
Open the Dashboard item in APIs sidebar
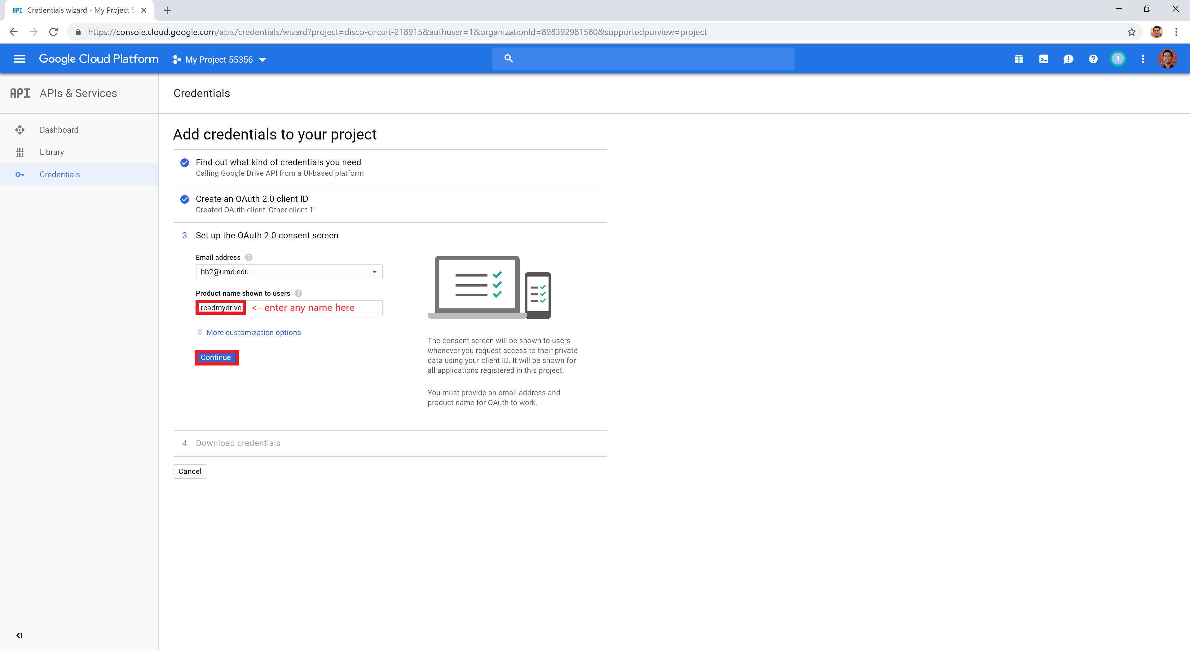click(x=59, y=130)
